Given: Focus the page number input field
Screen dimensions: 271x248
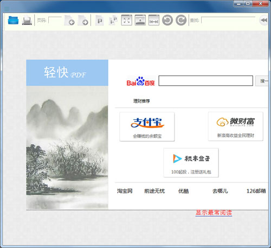Looking at the screenshot, I should click(x=55, y=20).
